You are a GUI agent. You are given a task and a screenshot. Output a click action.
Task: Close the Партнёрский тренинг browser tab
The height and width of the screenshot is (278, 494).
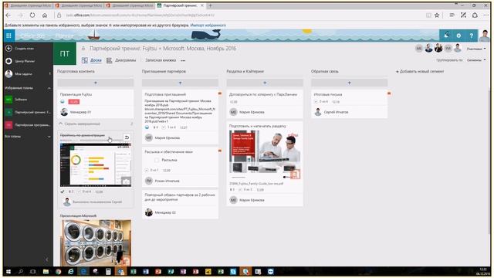(x=202, y=5)
